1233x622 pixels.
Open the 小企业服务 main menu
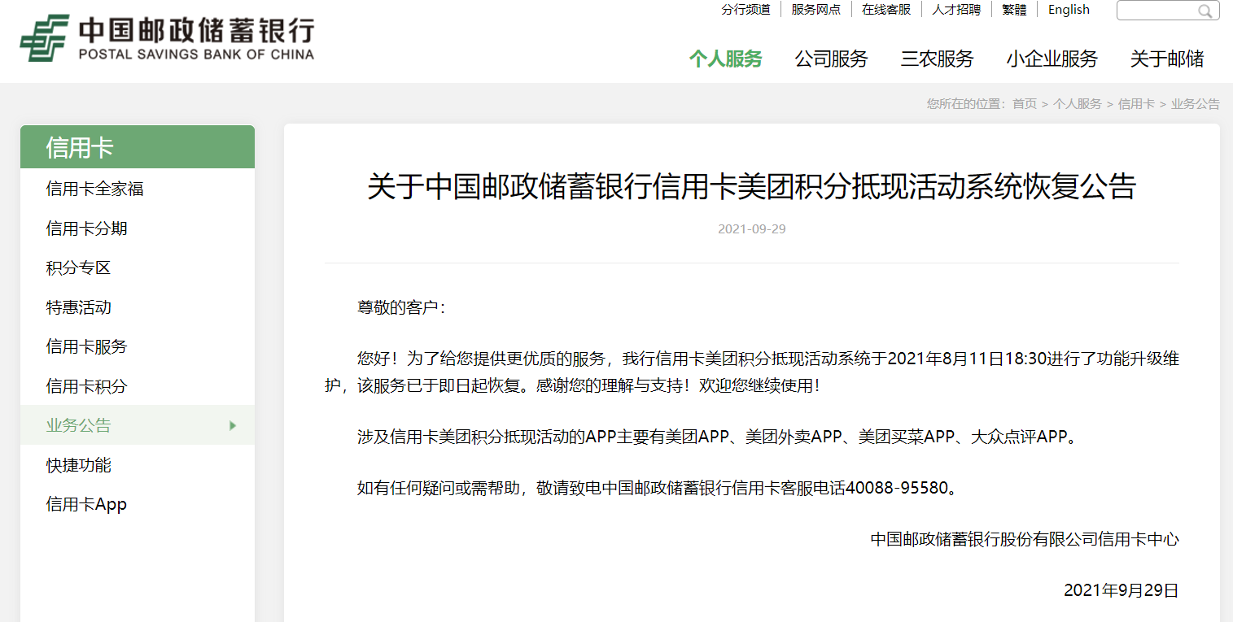1052,59
